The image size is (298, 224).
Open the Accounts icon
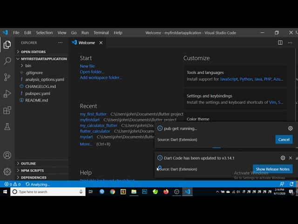[x=7, y=155]
